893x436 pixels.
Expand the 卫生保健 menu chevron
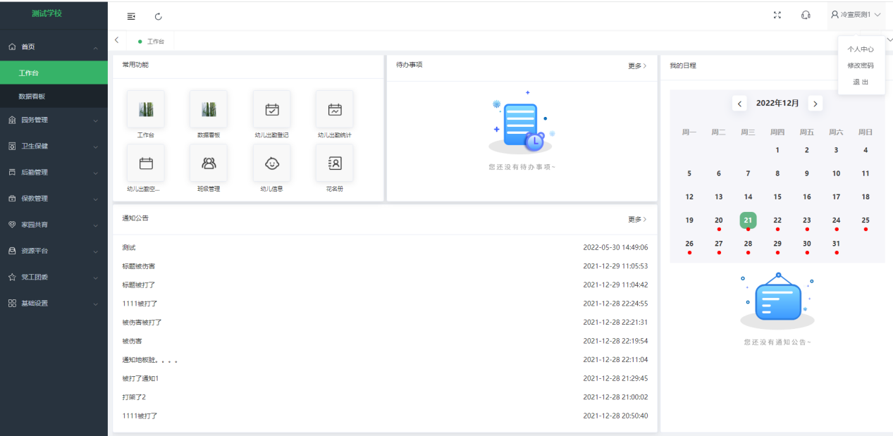click(x=96, y=147)
